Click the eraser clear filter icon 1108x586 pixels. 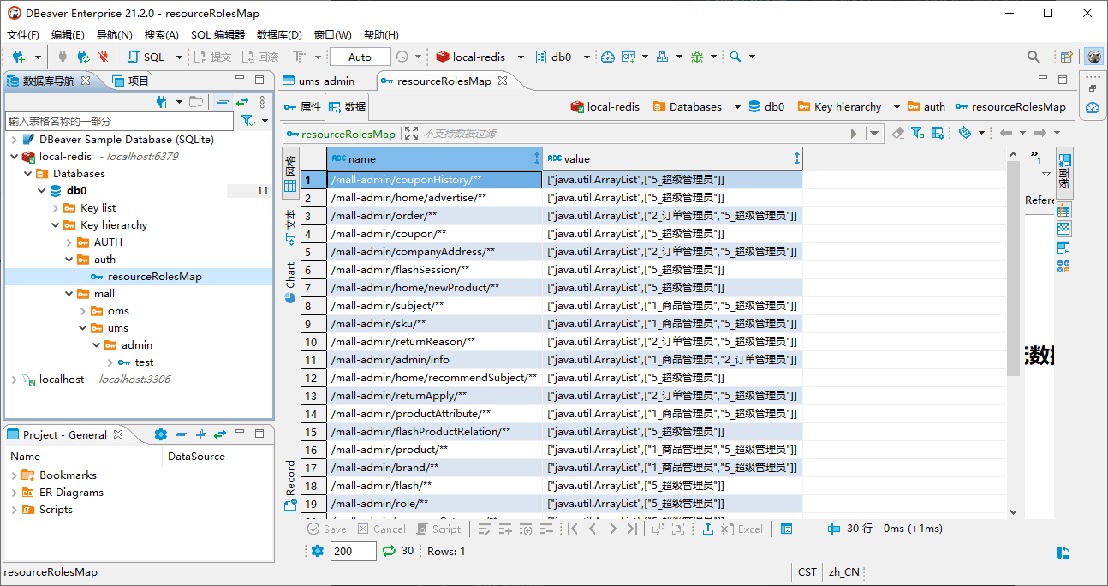tap(898, 133)
